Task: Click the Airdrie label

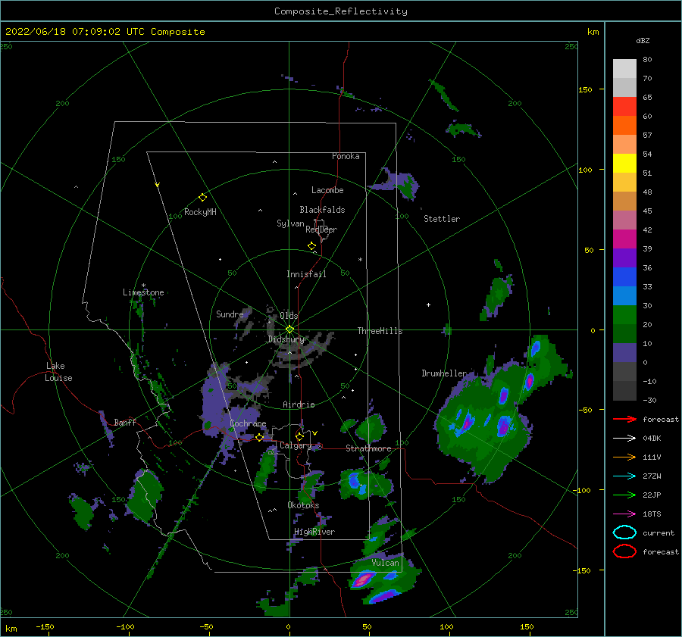Action: (299, 404)
